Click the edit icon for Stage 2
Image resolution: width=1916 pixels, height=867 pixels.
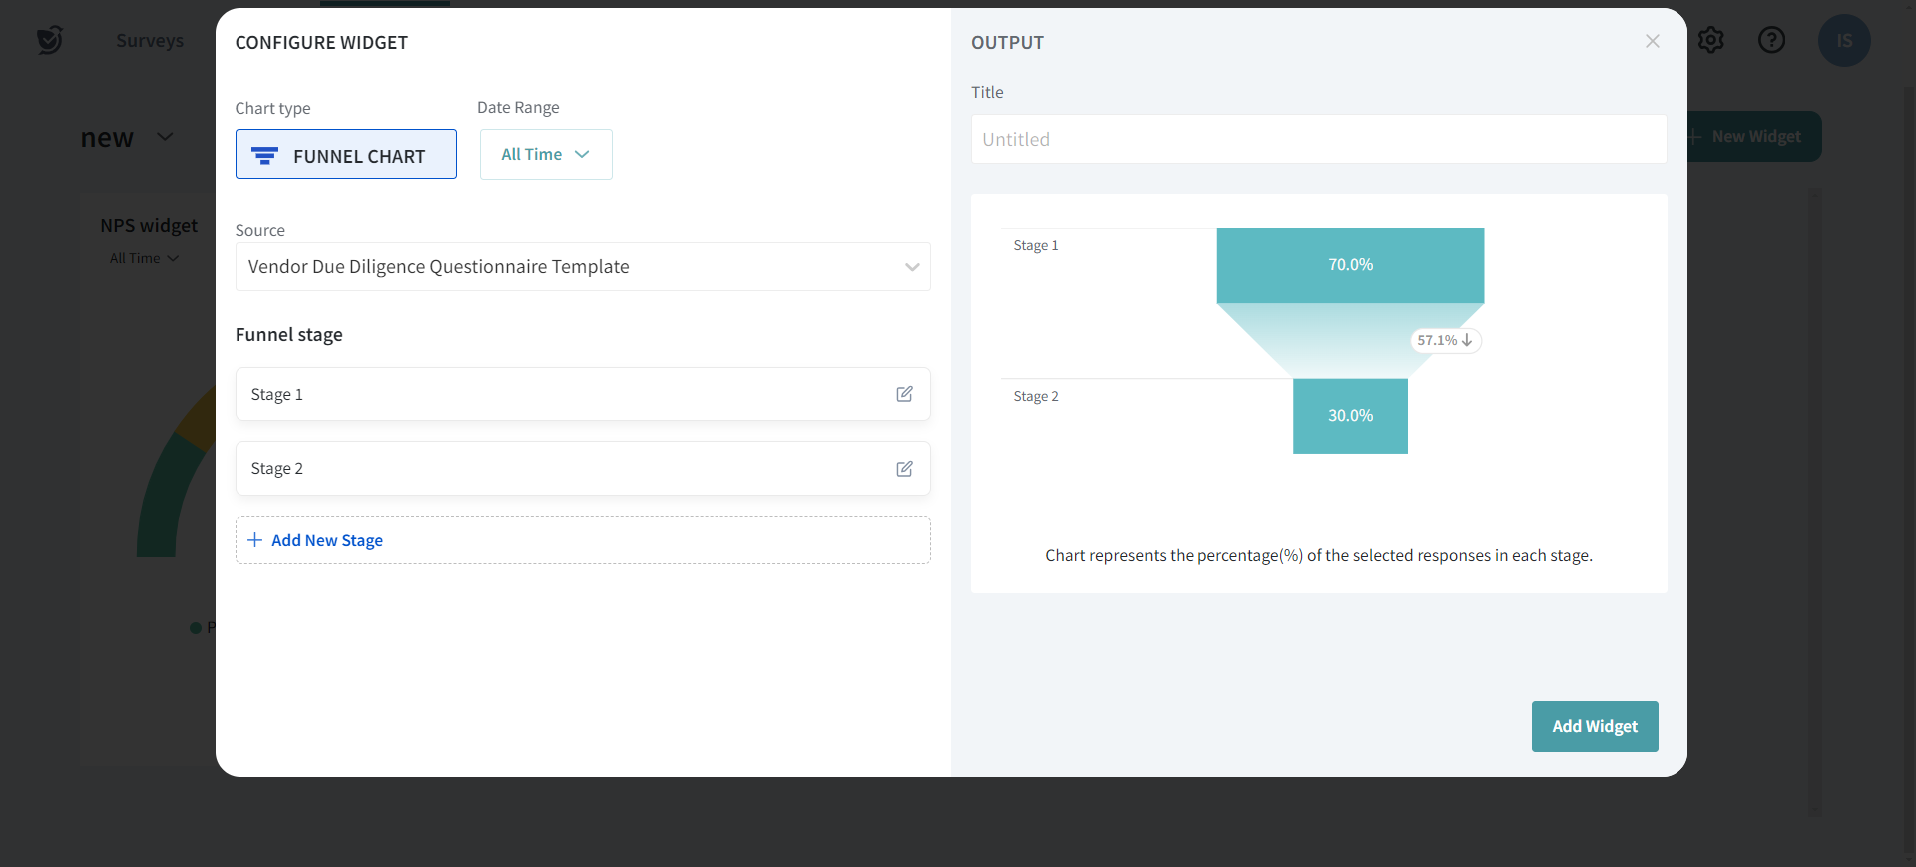coord(904,469)
